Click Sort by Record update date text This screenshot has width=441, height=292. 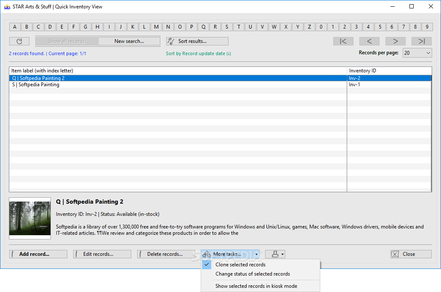[x=198, y=53]
